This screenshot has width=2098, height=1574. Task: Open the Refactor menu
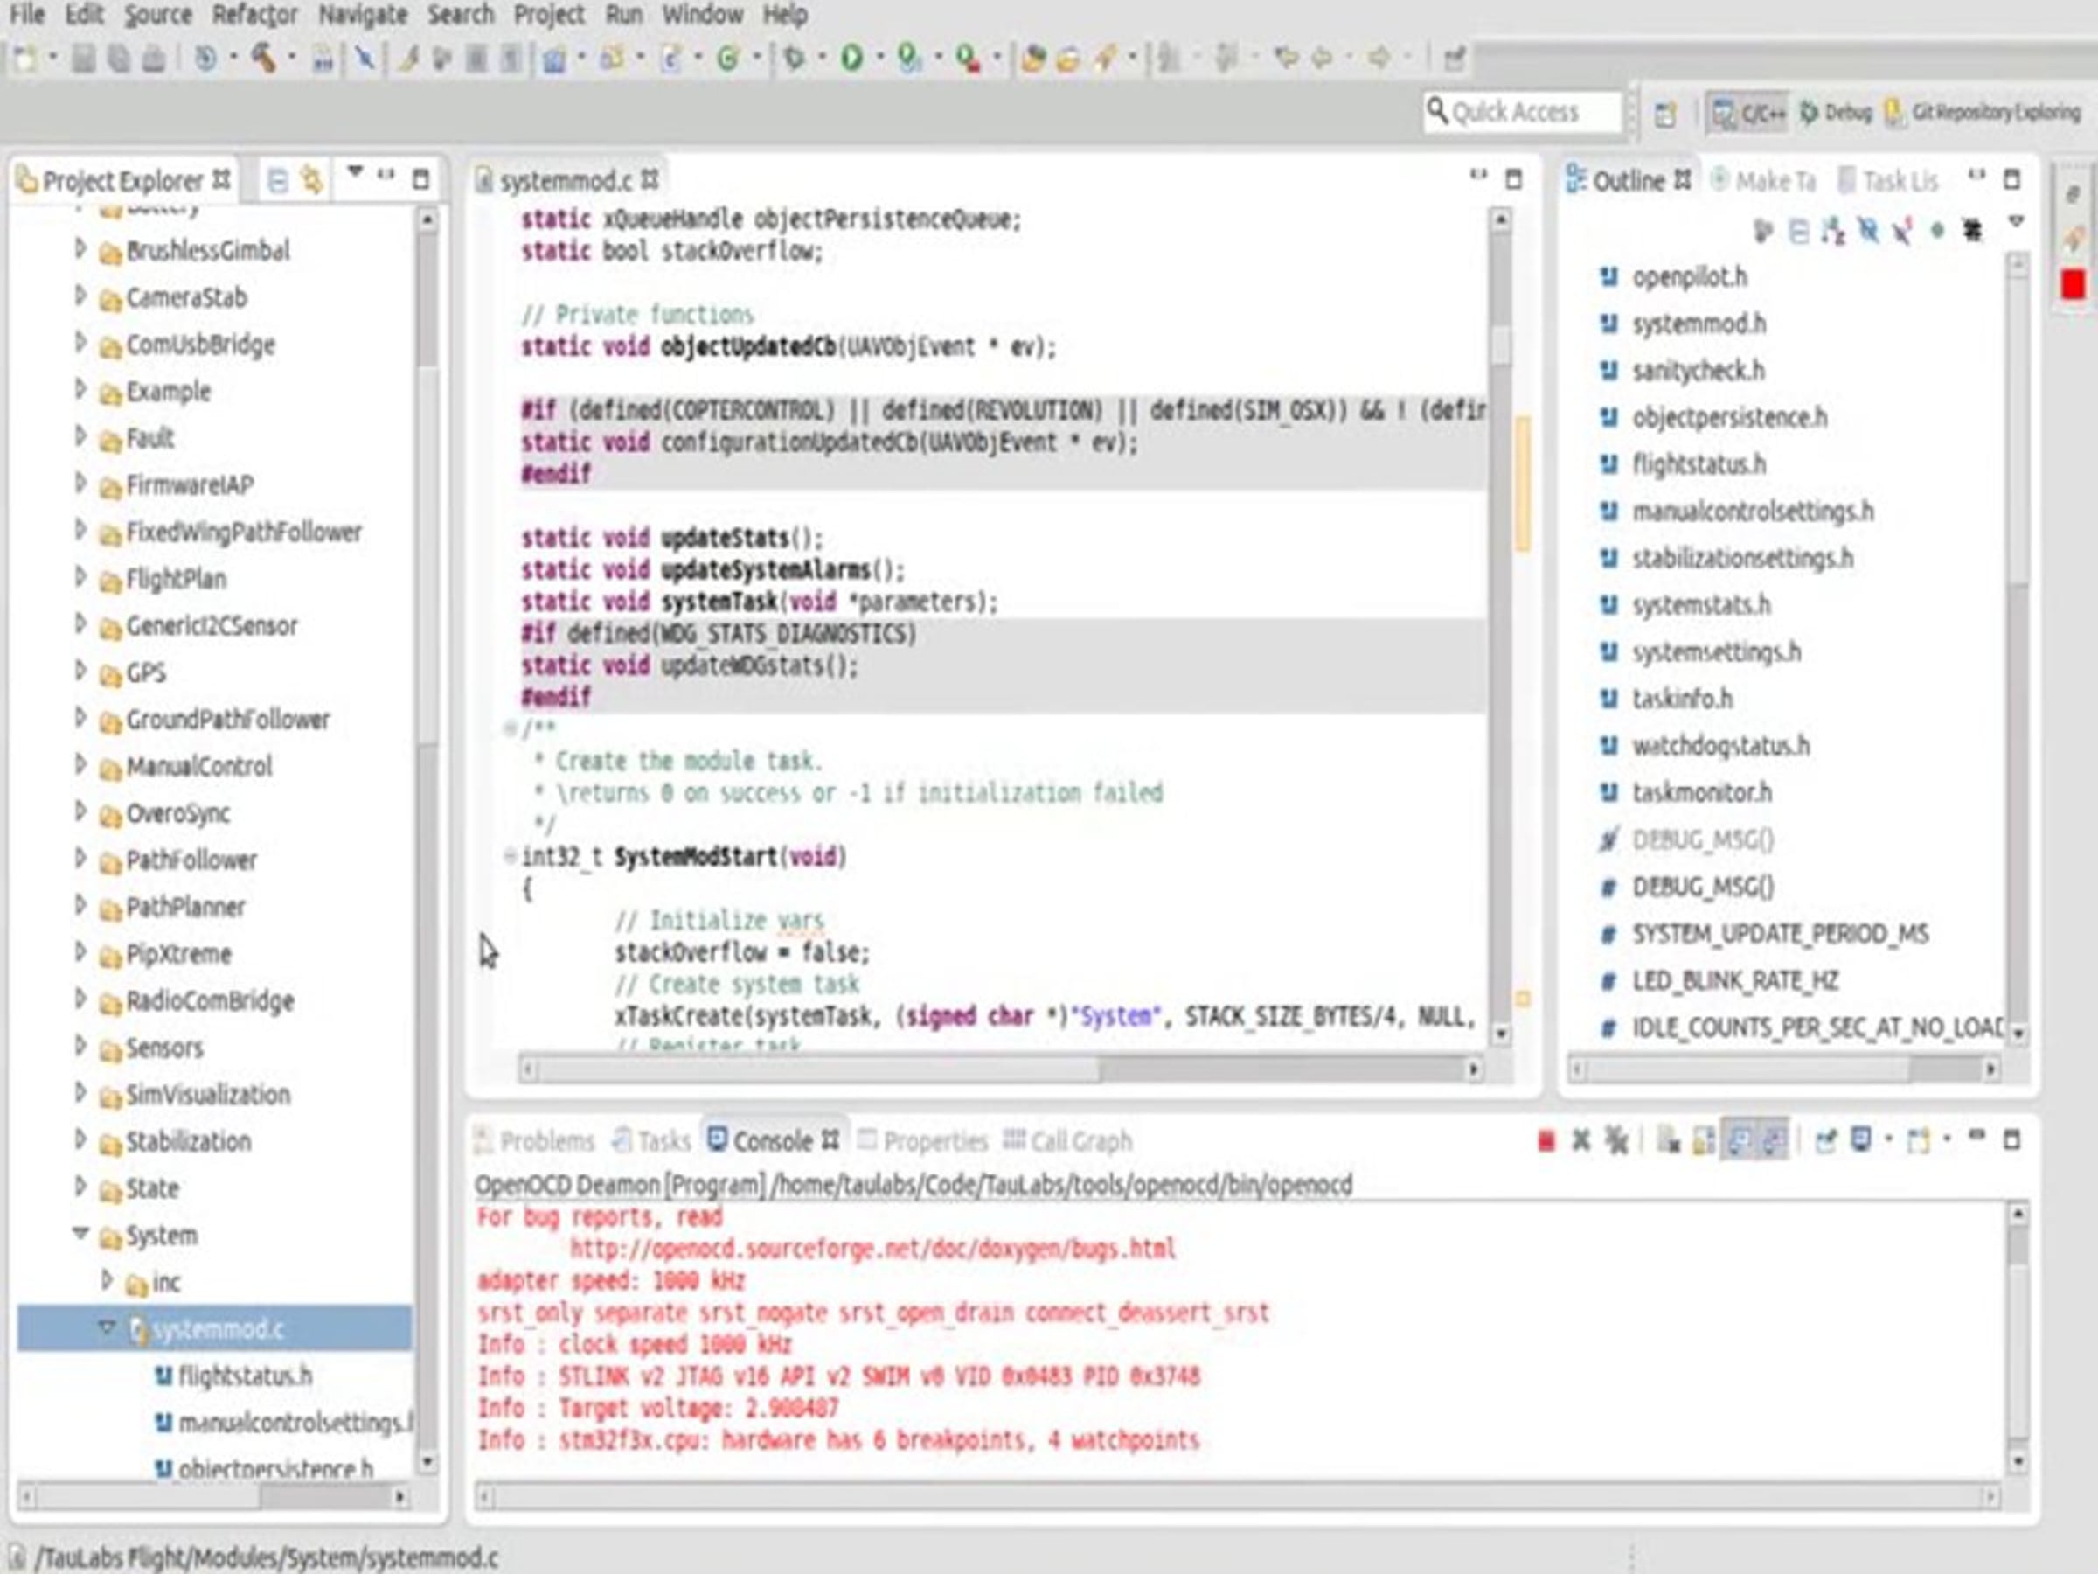click(x=255, y=15)
